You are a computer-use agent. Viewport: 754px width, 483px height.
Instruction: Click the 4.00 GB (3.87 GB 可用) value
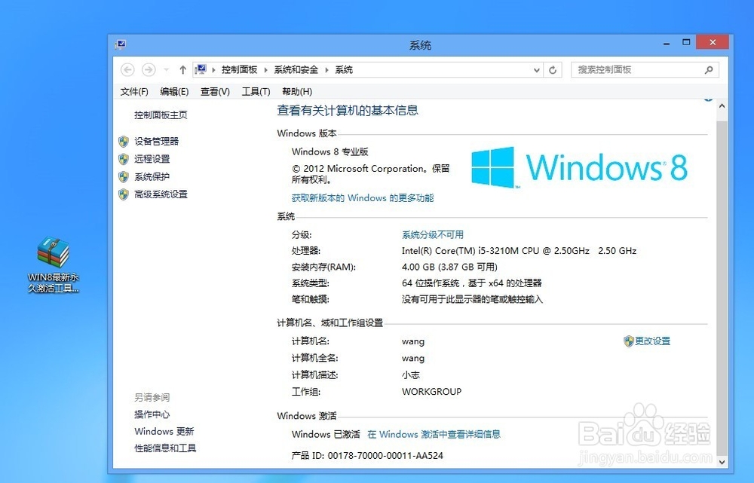tap(449, 267)
